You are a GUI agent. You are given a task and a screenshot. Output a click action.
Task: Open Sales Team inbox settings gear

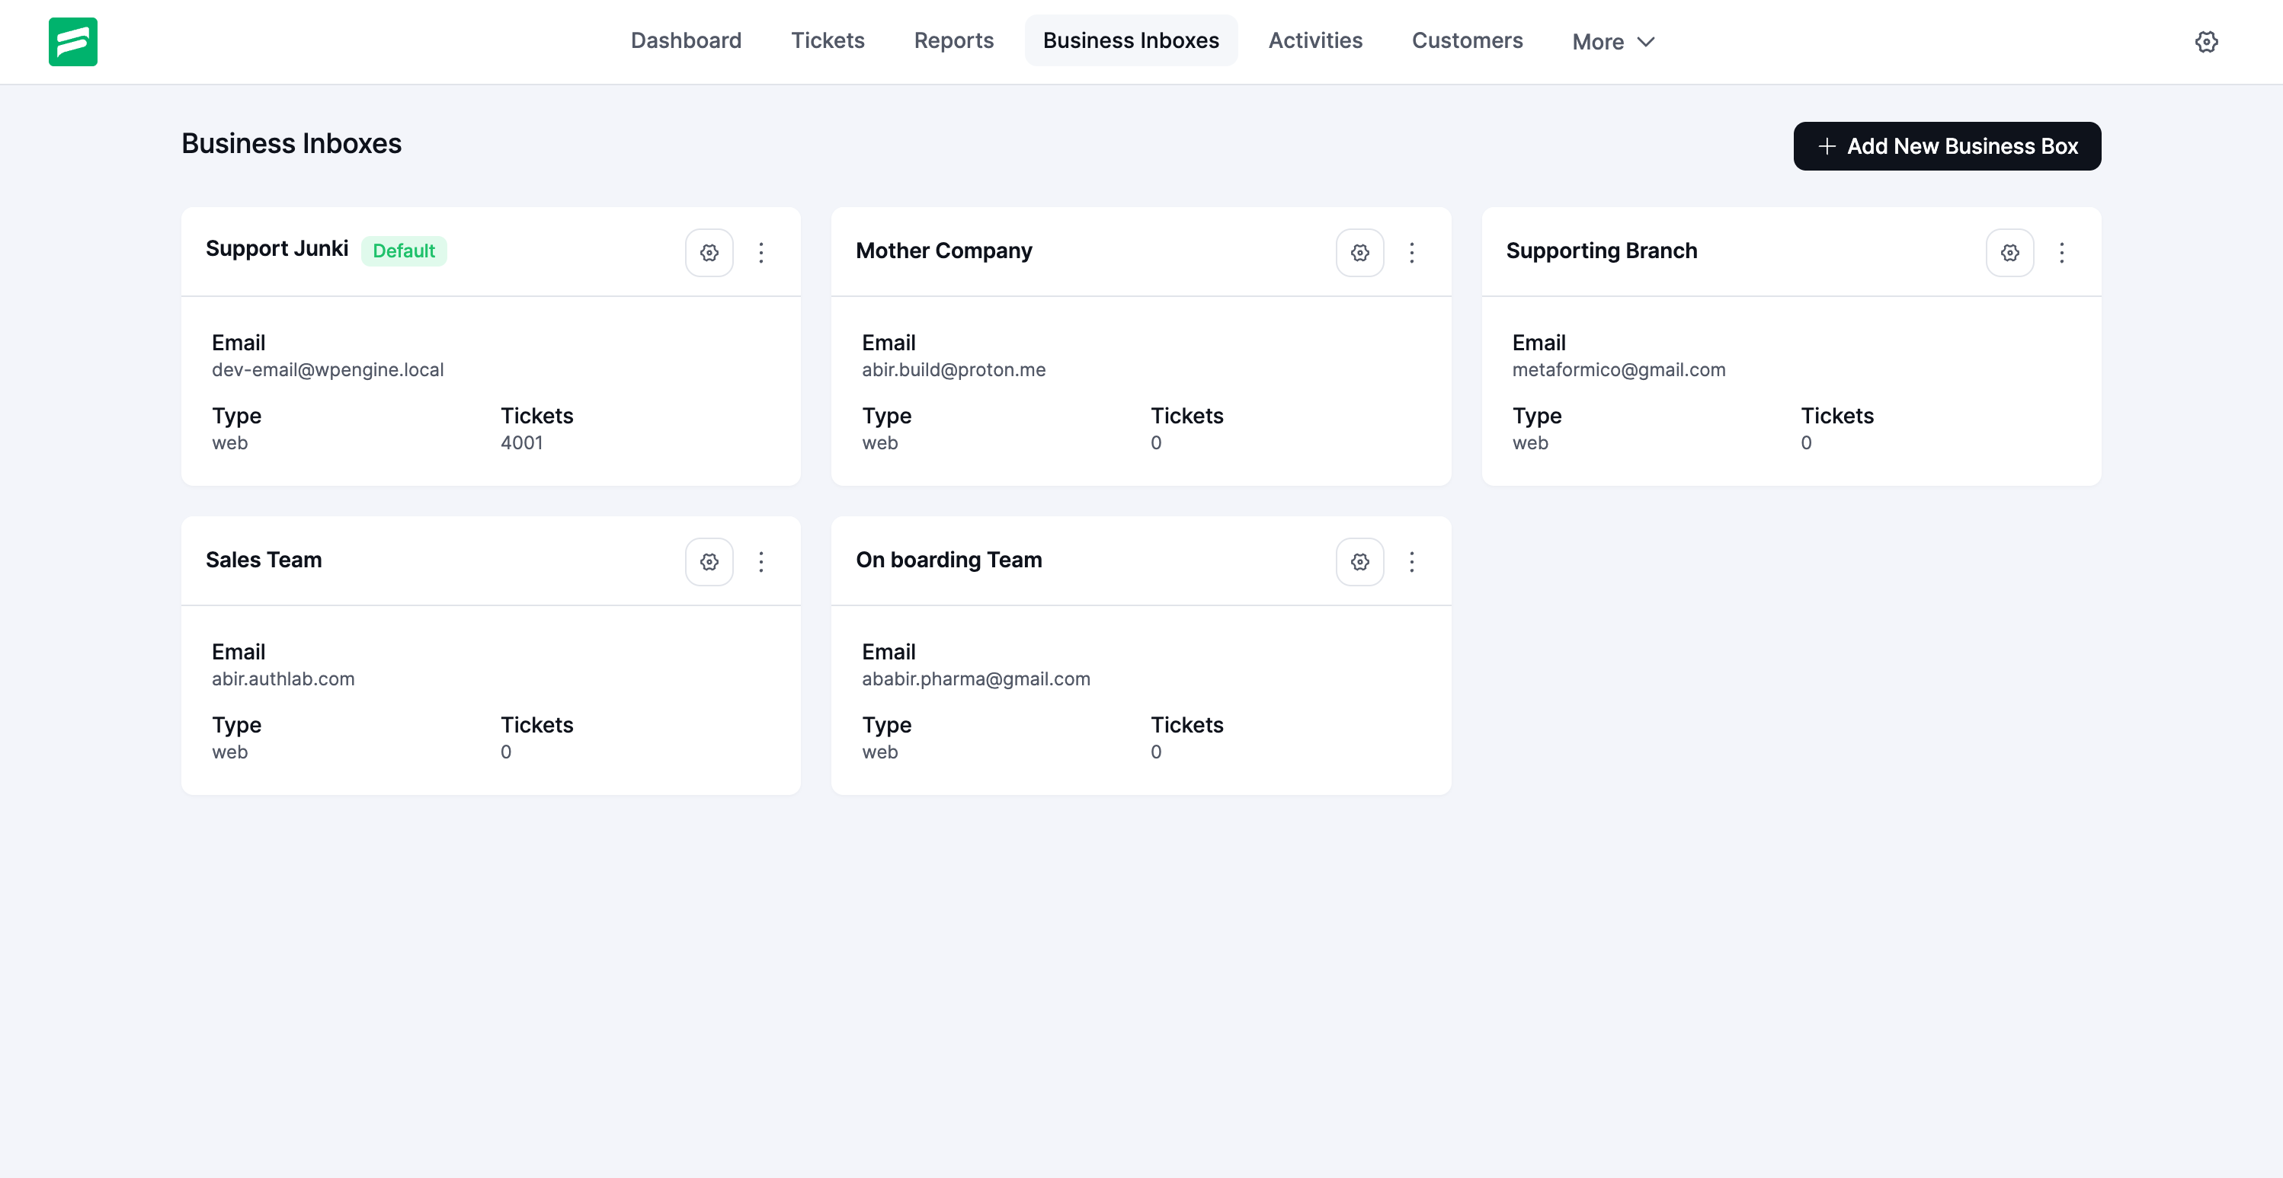click(709, 561)
